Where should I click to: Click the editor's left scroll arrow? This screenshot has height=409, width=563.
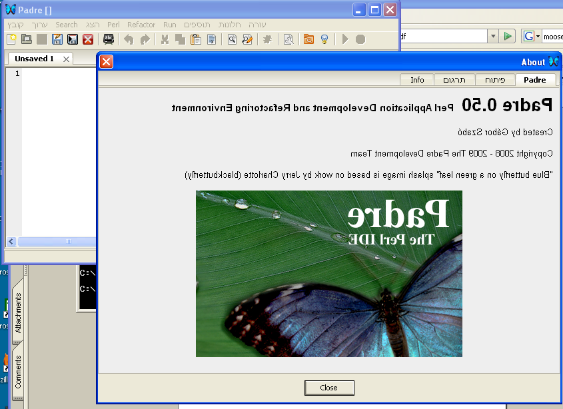tap(11, 241)
